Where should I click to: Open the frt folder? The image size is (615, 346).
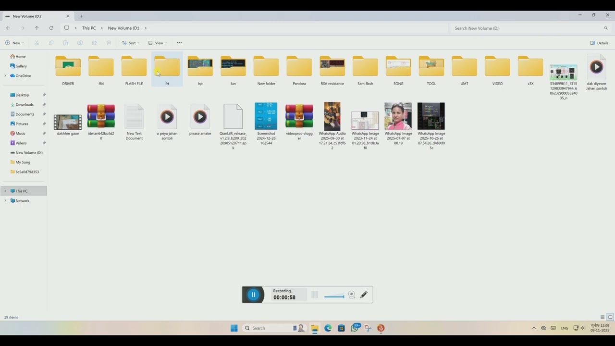coord(167,70)
